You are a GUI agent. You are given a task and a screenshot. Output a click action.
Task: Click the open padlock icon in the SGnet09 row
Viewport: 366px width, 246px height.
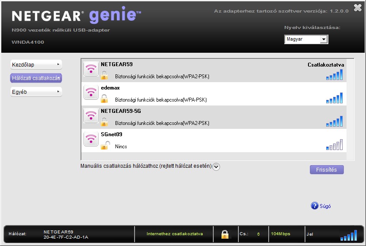[x=106, y=145]
